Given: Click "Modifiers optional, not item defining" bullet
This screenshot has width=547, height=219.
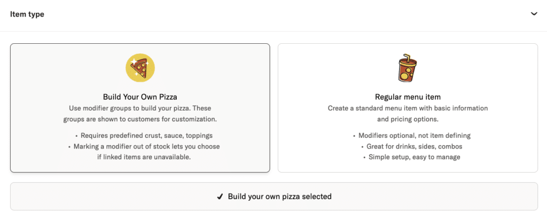Looking at the screenshot, I should [x=411, y=136].
